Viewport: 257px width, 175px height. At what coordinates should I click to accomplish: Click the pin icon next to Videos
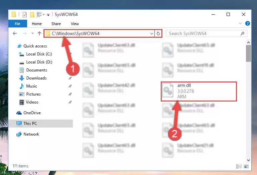coord(70,102)
